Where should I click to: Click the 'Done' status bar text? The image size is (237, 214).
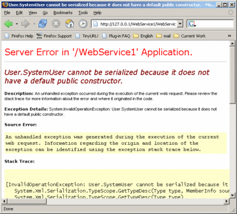point(8,209)
